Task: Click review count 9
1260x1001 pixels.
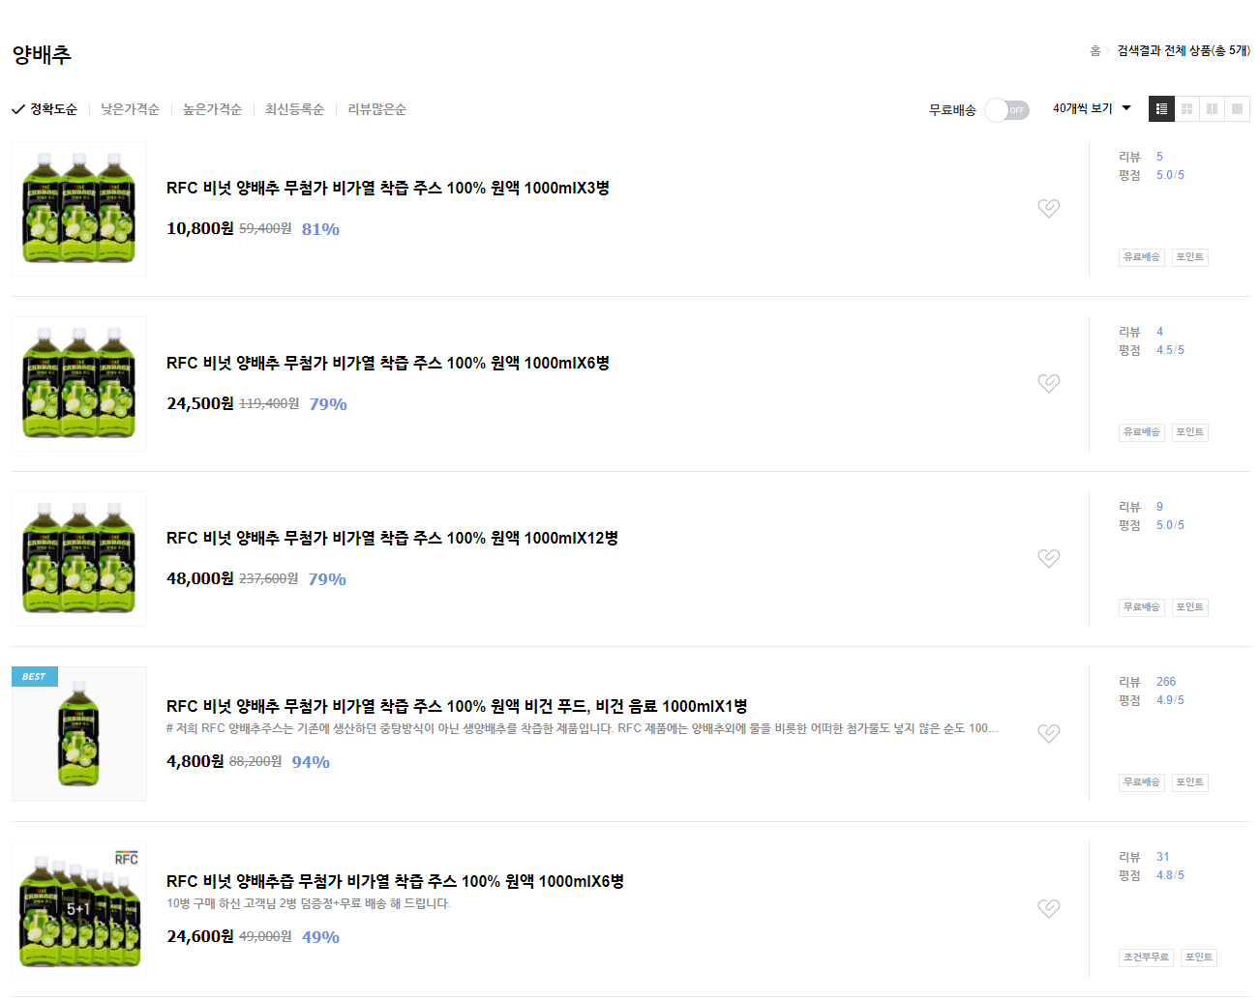Action: (x=1159, y=507)
